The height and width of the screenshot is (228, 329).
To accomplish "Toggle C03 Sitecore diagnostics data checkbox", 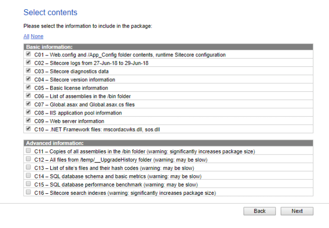I will [x=27, y=71].
